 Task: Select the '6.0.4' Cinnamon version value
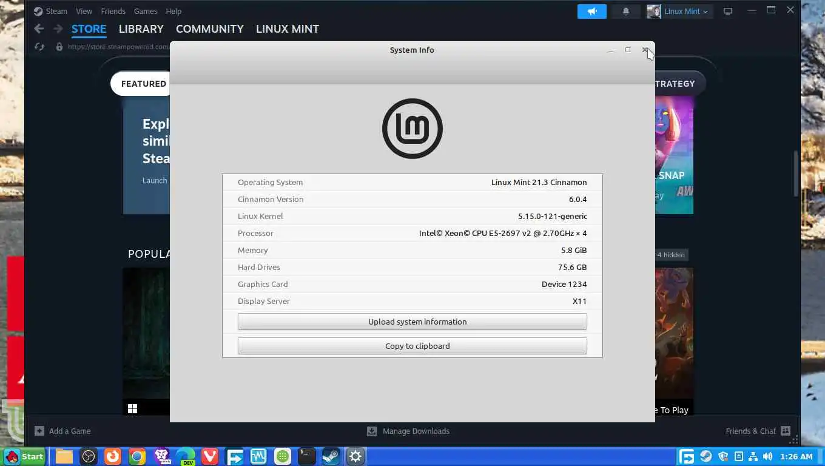click(x=577, y=199)
